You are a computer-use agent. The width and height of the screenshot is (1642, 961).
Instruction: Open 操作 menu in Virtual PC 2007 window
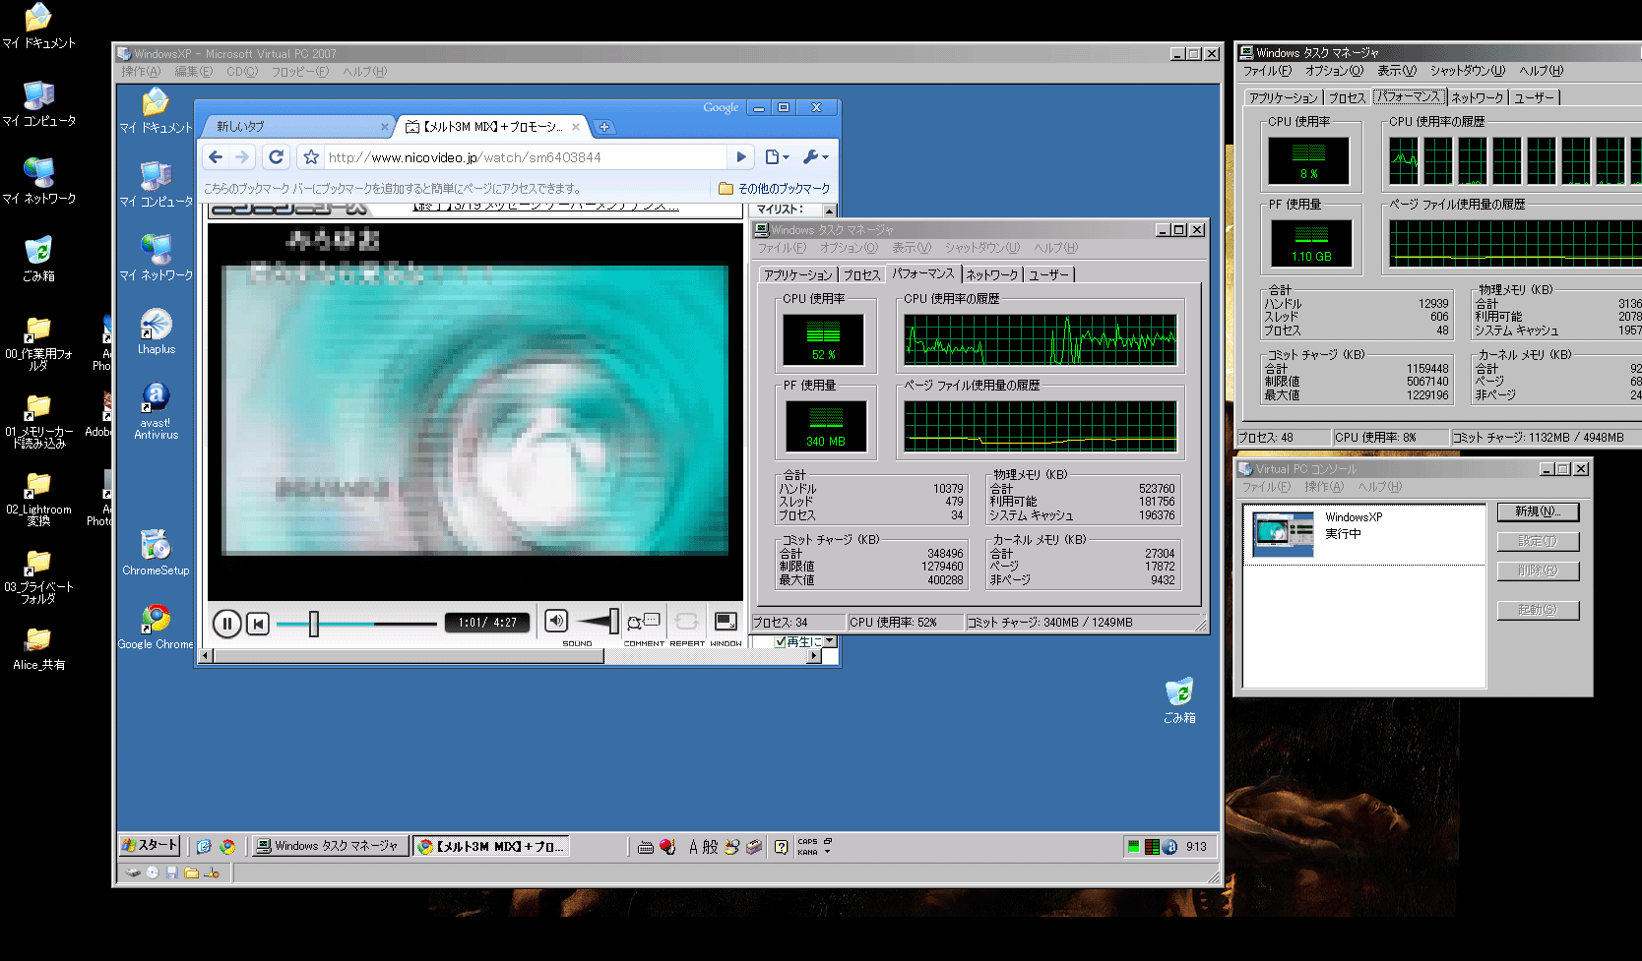(x=141, y=72)
